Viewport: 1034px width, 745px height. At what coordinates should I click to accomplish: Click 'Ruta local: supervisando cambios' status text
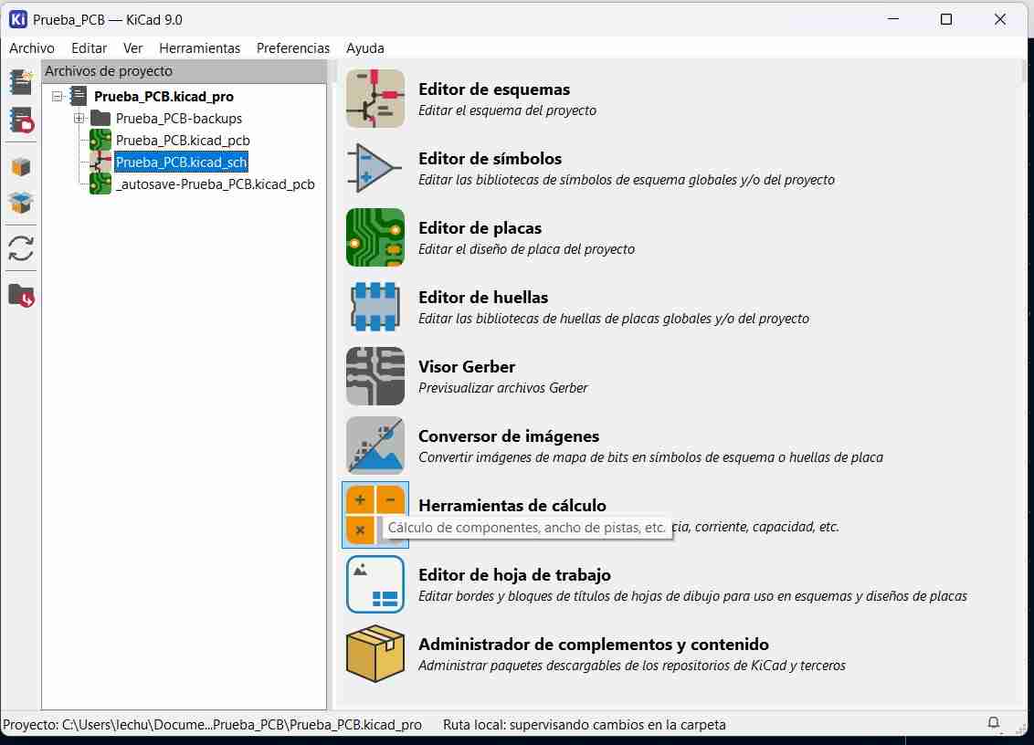(585, 725)
